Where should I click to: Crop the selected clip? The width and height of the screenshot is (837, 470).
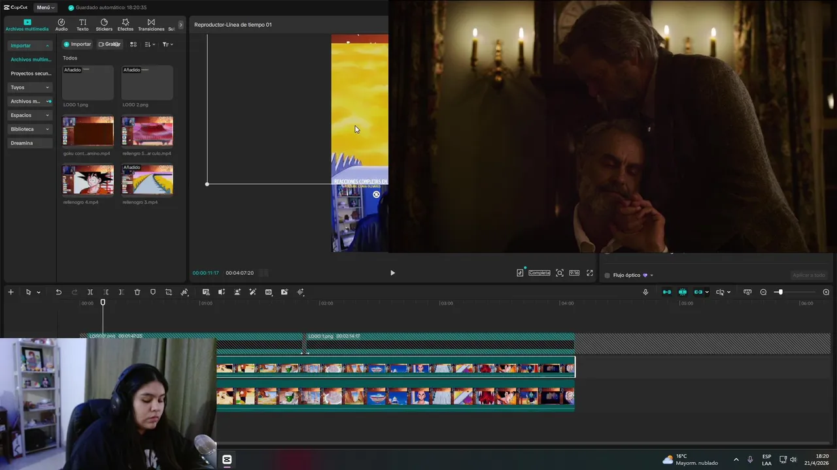click(169, 292)
